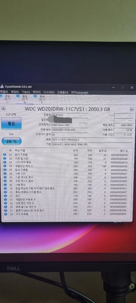The width and height of the screenshot is (136, 303).
Task: Click the status dot for attribute C2
Action: click(5, 196)
